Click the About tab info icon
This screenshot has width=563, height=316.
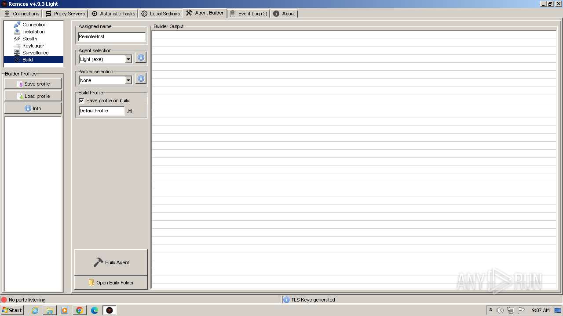click(x=276, y=14)
